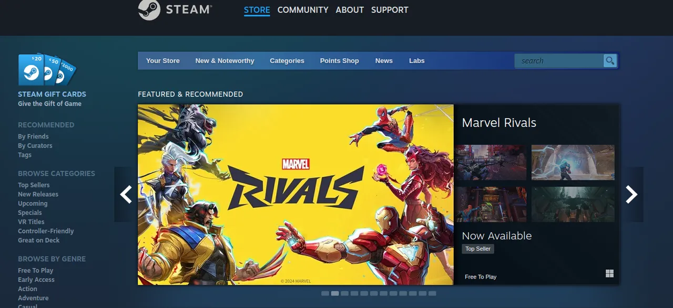Screen dimensions: 673x308
Task: Open the recommended Tags link
Action: [x=25, y=155]
